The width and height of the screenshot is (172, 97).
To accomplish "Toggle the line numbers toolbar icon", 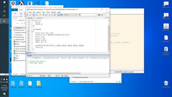I will click(59, 15).
